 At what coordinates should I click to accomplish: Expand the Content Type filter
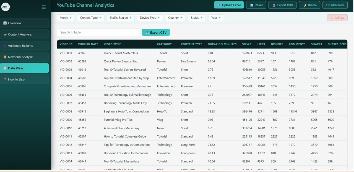90,18
